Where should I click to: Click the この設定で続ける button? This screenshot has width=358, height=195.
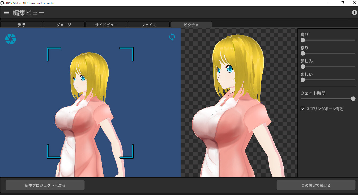pyautogui.click(x=317, y=185)
